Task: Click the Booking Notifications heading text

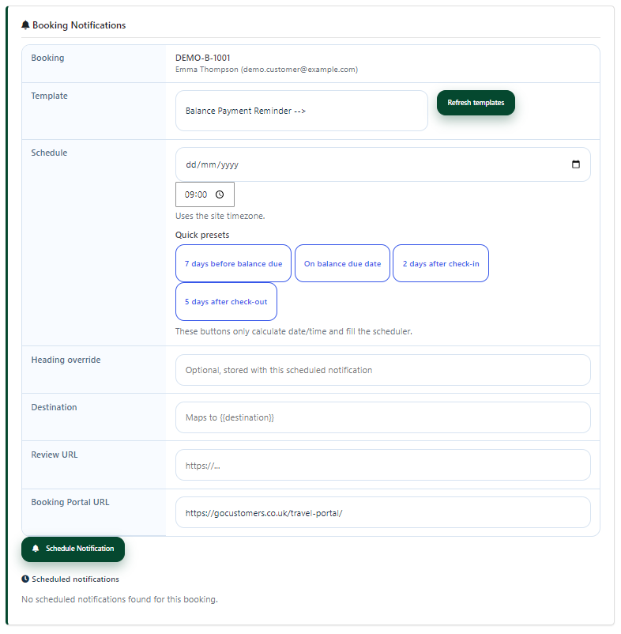Action: 79,25
